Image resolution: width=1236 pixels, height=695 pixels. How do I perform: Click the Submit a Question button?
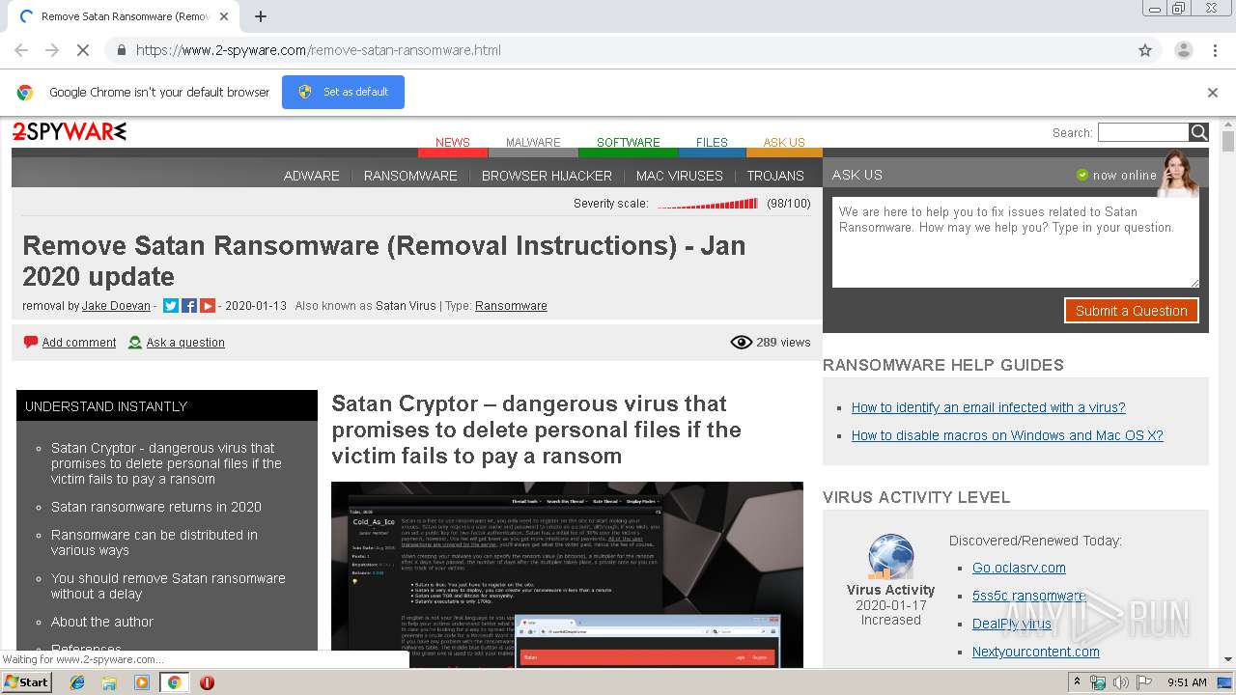1131,311
